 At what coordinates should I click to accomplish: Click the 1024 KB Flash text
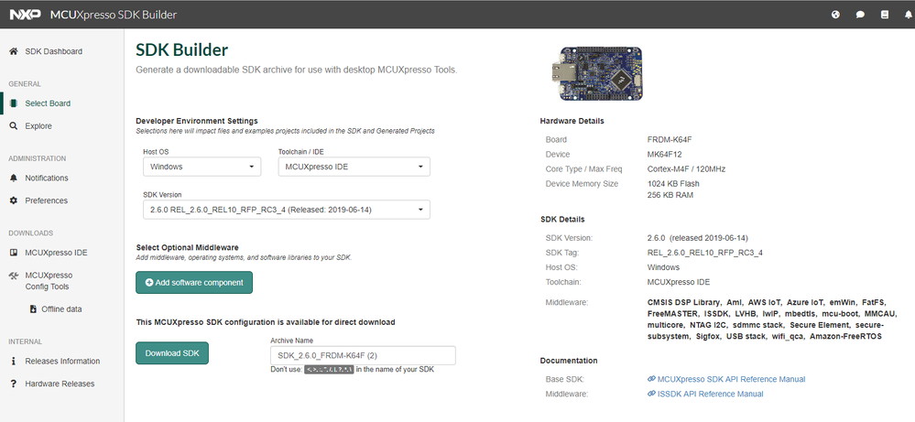tap(673, 184)
